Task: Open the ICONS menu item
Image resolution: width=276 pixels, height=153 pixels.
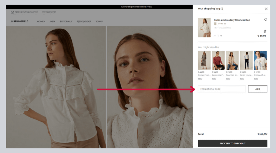Action: 99,21
